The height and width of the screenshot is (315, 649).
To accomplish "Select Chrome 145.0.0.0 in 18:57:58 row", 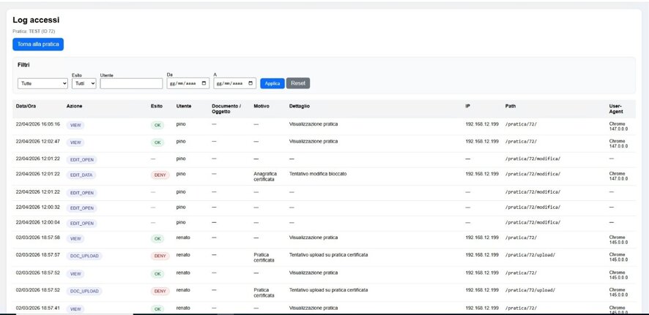I will 618,240.
